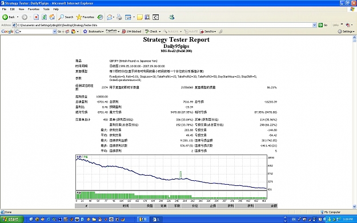Click the Windows Start button
Screen dimensions: 357x223
(x=11, y=219)
